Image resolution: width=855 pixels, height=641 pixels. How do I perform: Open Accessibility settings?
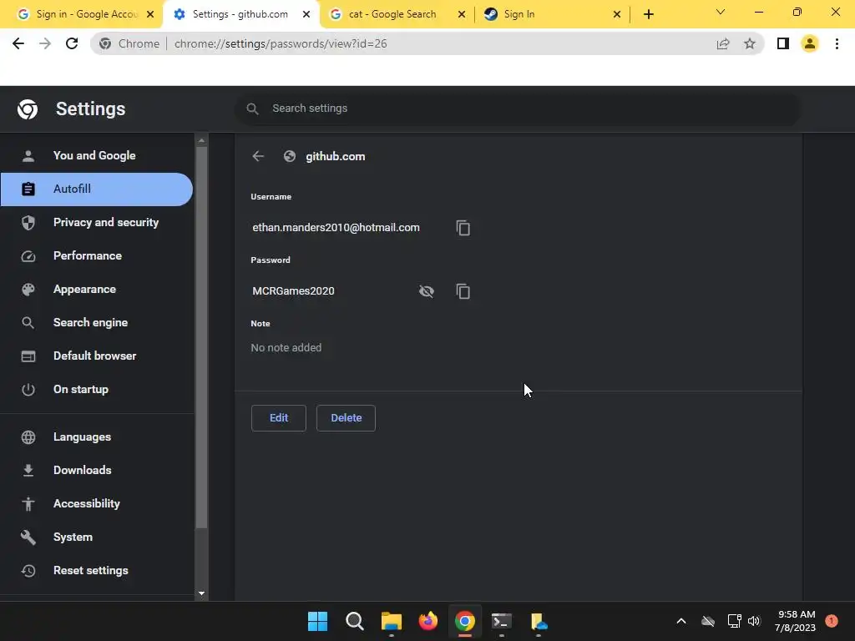coord(97,503)
